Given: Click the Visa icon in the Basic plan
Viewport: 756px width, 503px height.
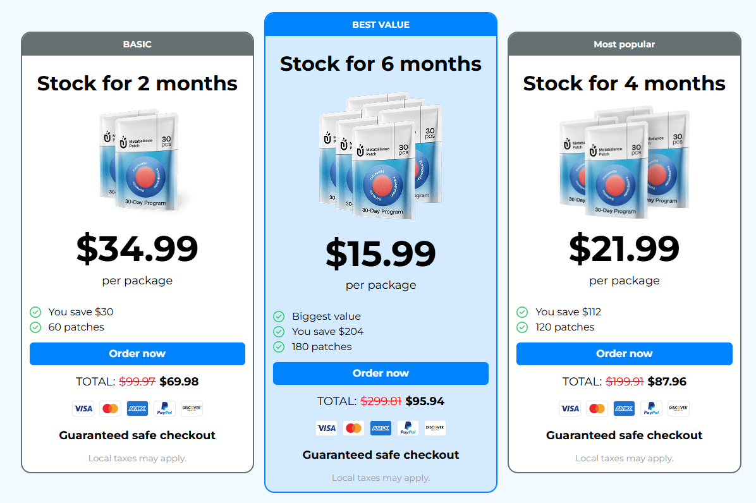Looking at the screenshot, I should pos(83,409).
